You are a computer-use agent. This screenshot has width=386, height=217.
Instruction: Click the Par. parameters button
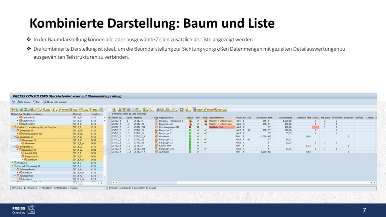[36, 102]
